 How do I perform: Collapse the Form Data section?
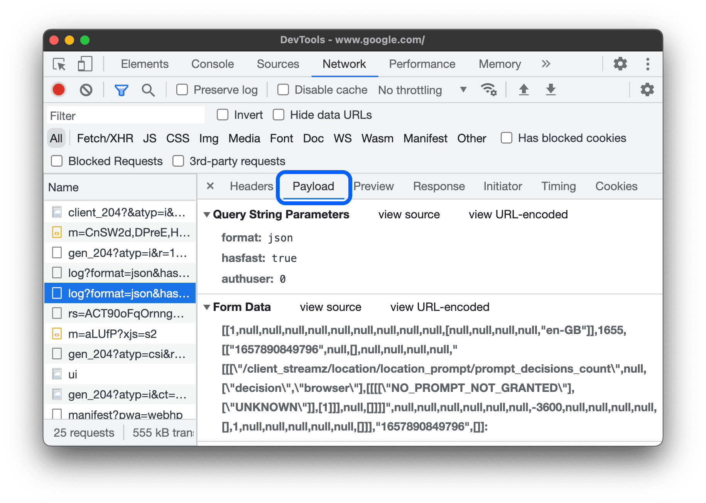(208, 307)
